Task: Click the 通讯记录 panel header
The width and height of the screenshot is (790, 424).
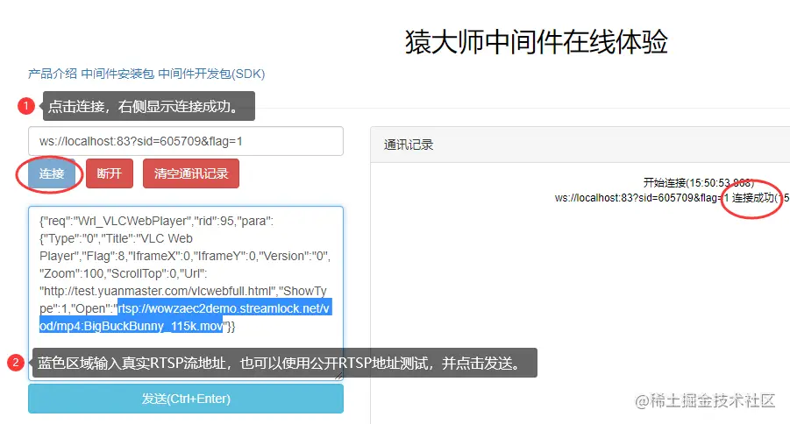Action: [580, 145]
